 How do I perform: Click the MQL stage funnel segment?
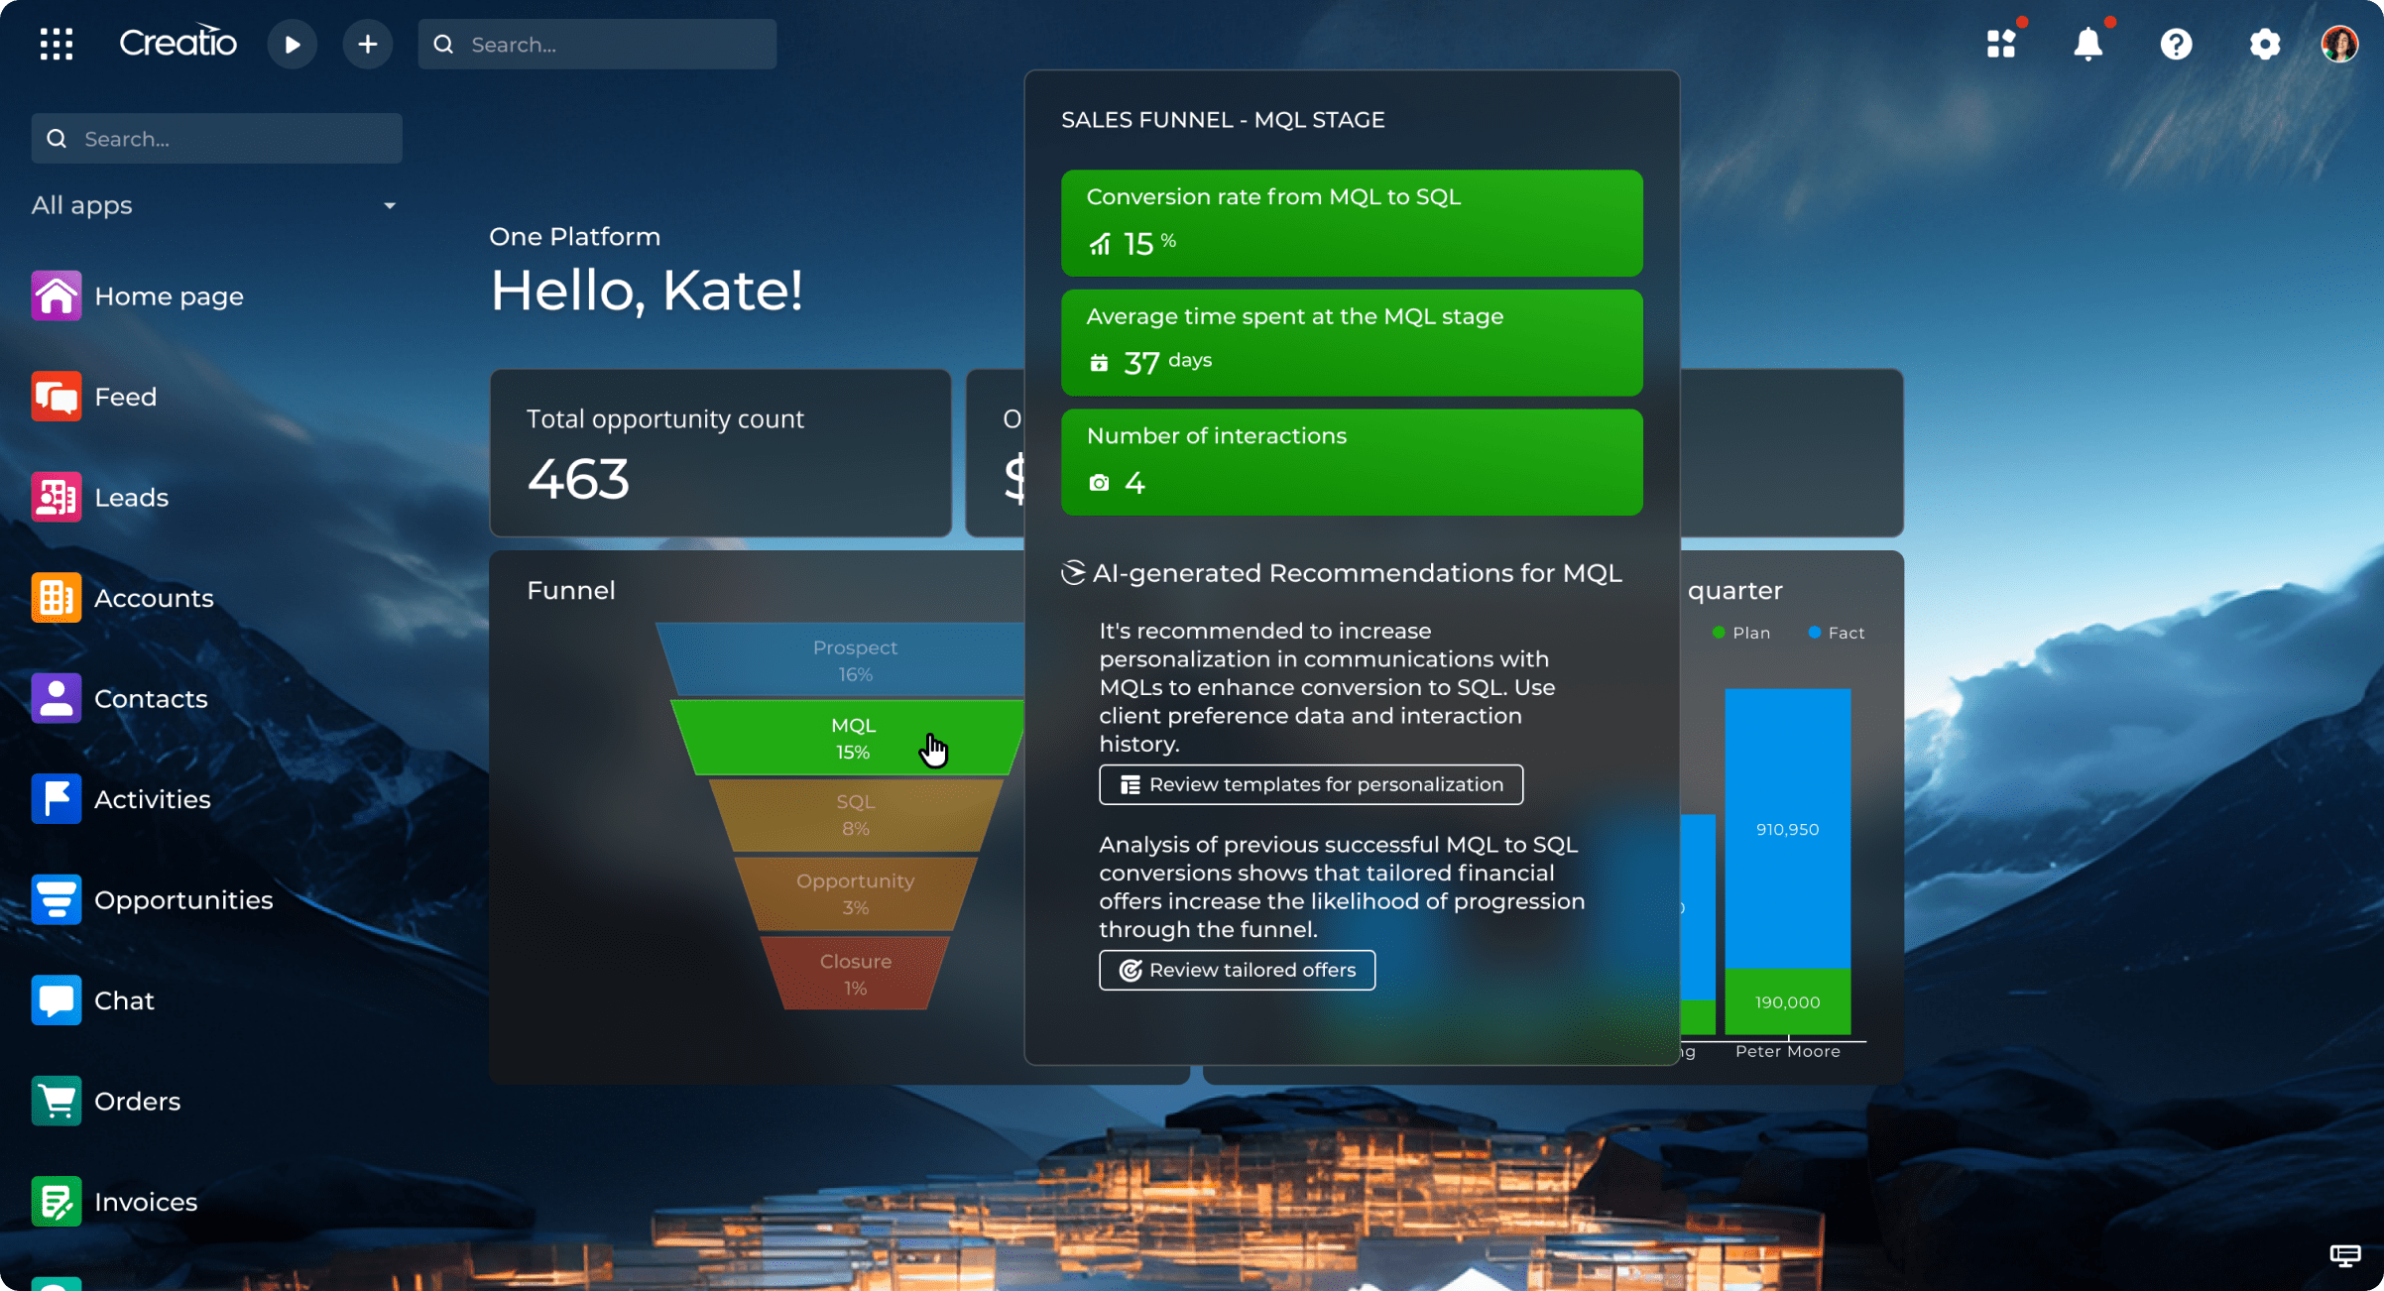tap(854, 738)
